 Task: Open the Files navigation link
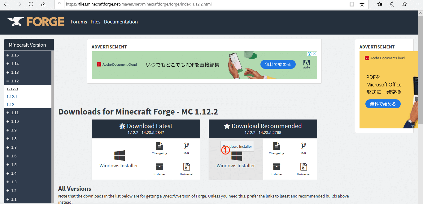(95, 22)
